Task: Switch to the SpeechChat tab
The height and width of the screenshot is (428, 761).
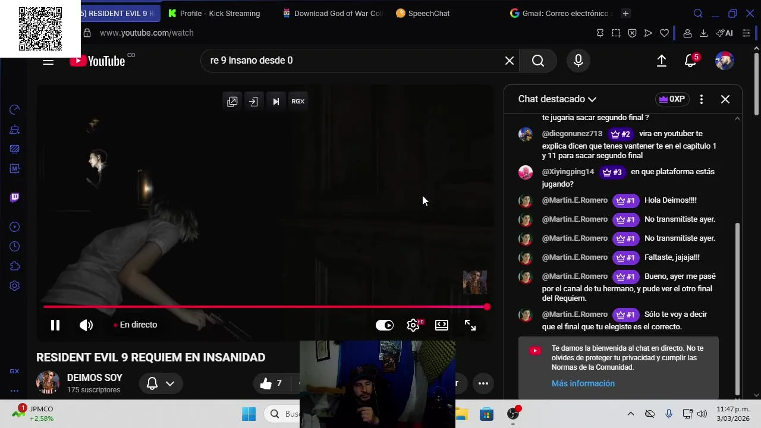Action: tap(423, 13)
